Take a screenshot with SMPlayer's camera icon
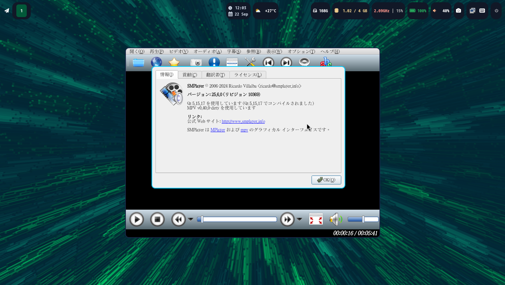 point(196,63)
